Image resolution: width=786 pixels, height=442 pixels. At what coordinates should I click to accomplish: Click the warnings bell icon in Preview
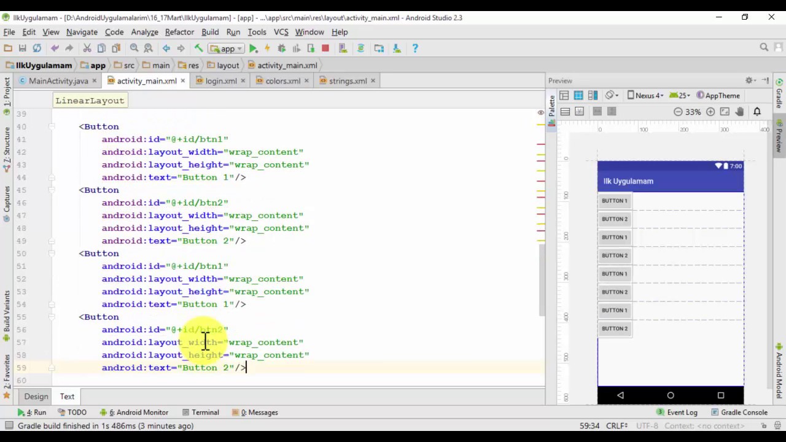pyautogui.click(x=757, y=112)
